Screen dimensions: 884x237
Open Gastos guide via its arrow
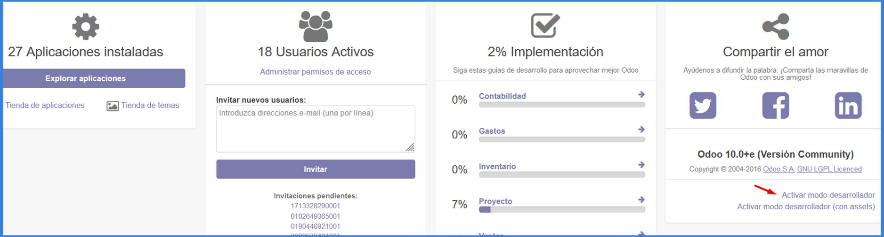[x=641, y=130]
